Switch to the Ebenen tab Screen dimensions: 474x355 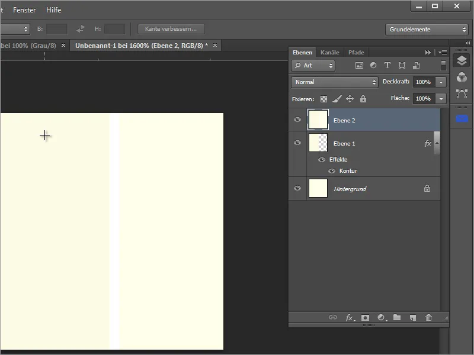tap(302, 53)
